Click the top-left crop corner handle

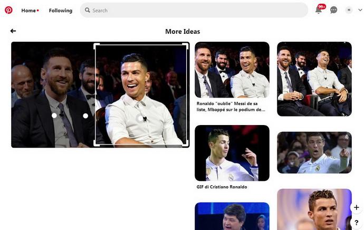(x=95, y=45)
